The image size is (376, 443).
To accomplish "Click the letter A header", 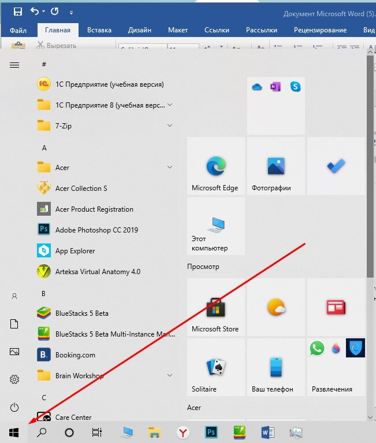I will point(44,147).
